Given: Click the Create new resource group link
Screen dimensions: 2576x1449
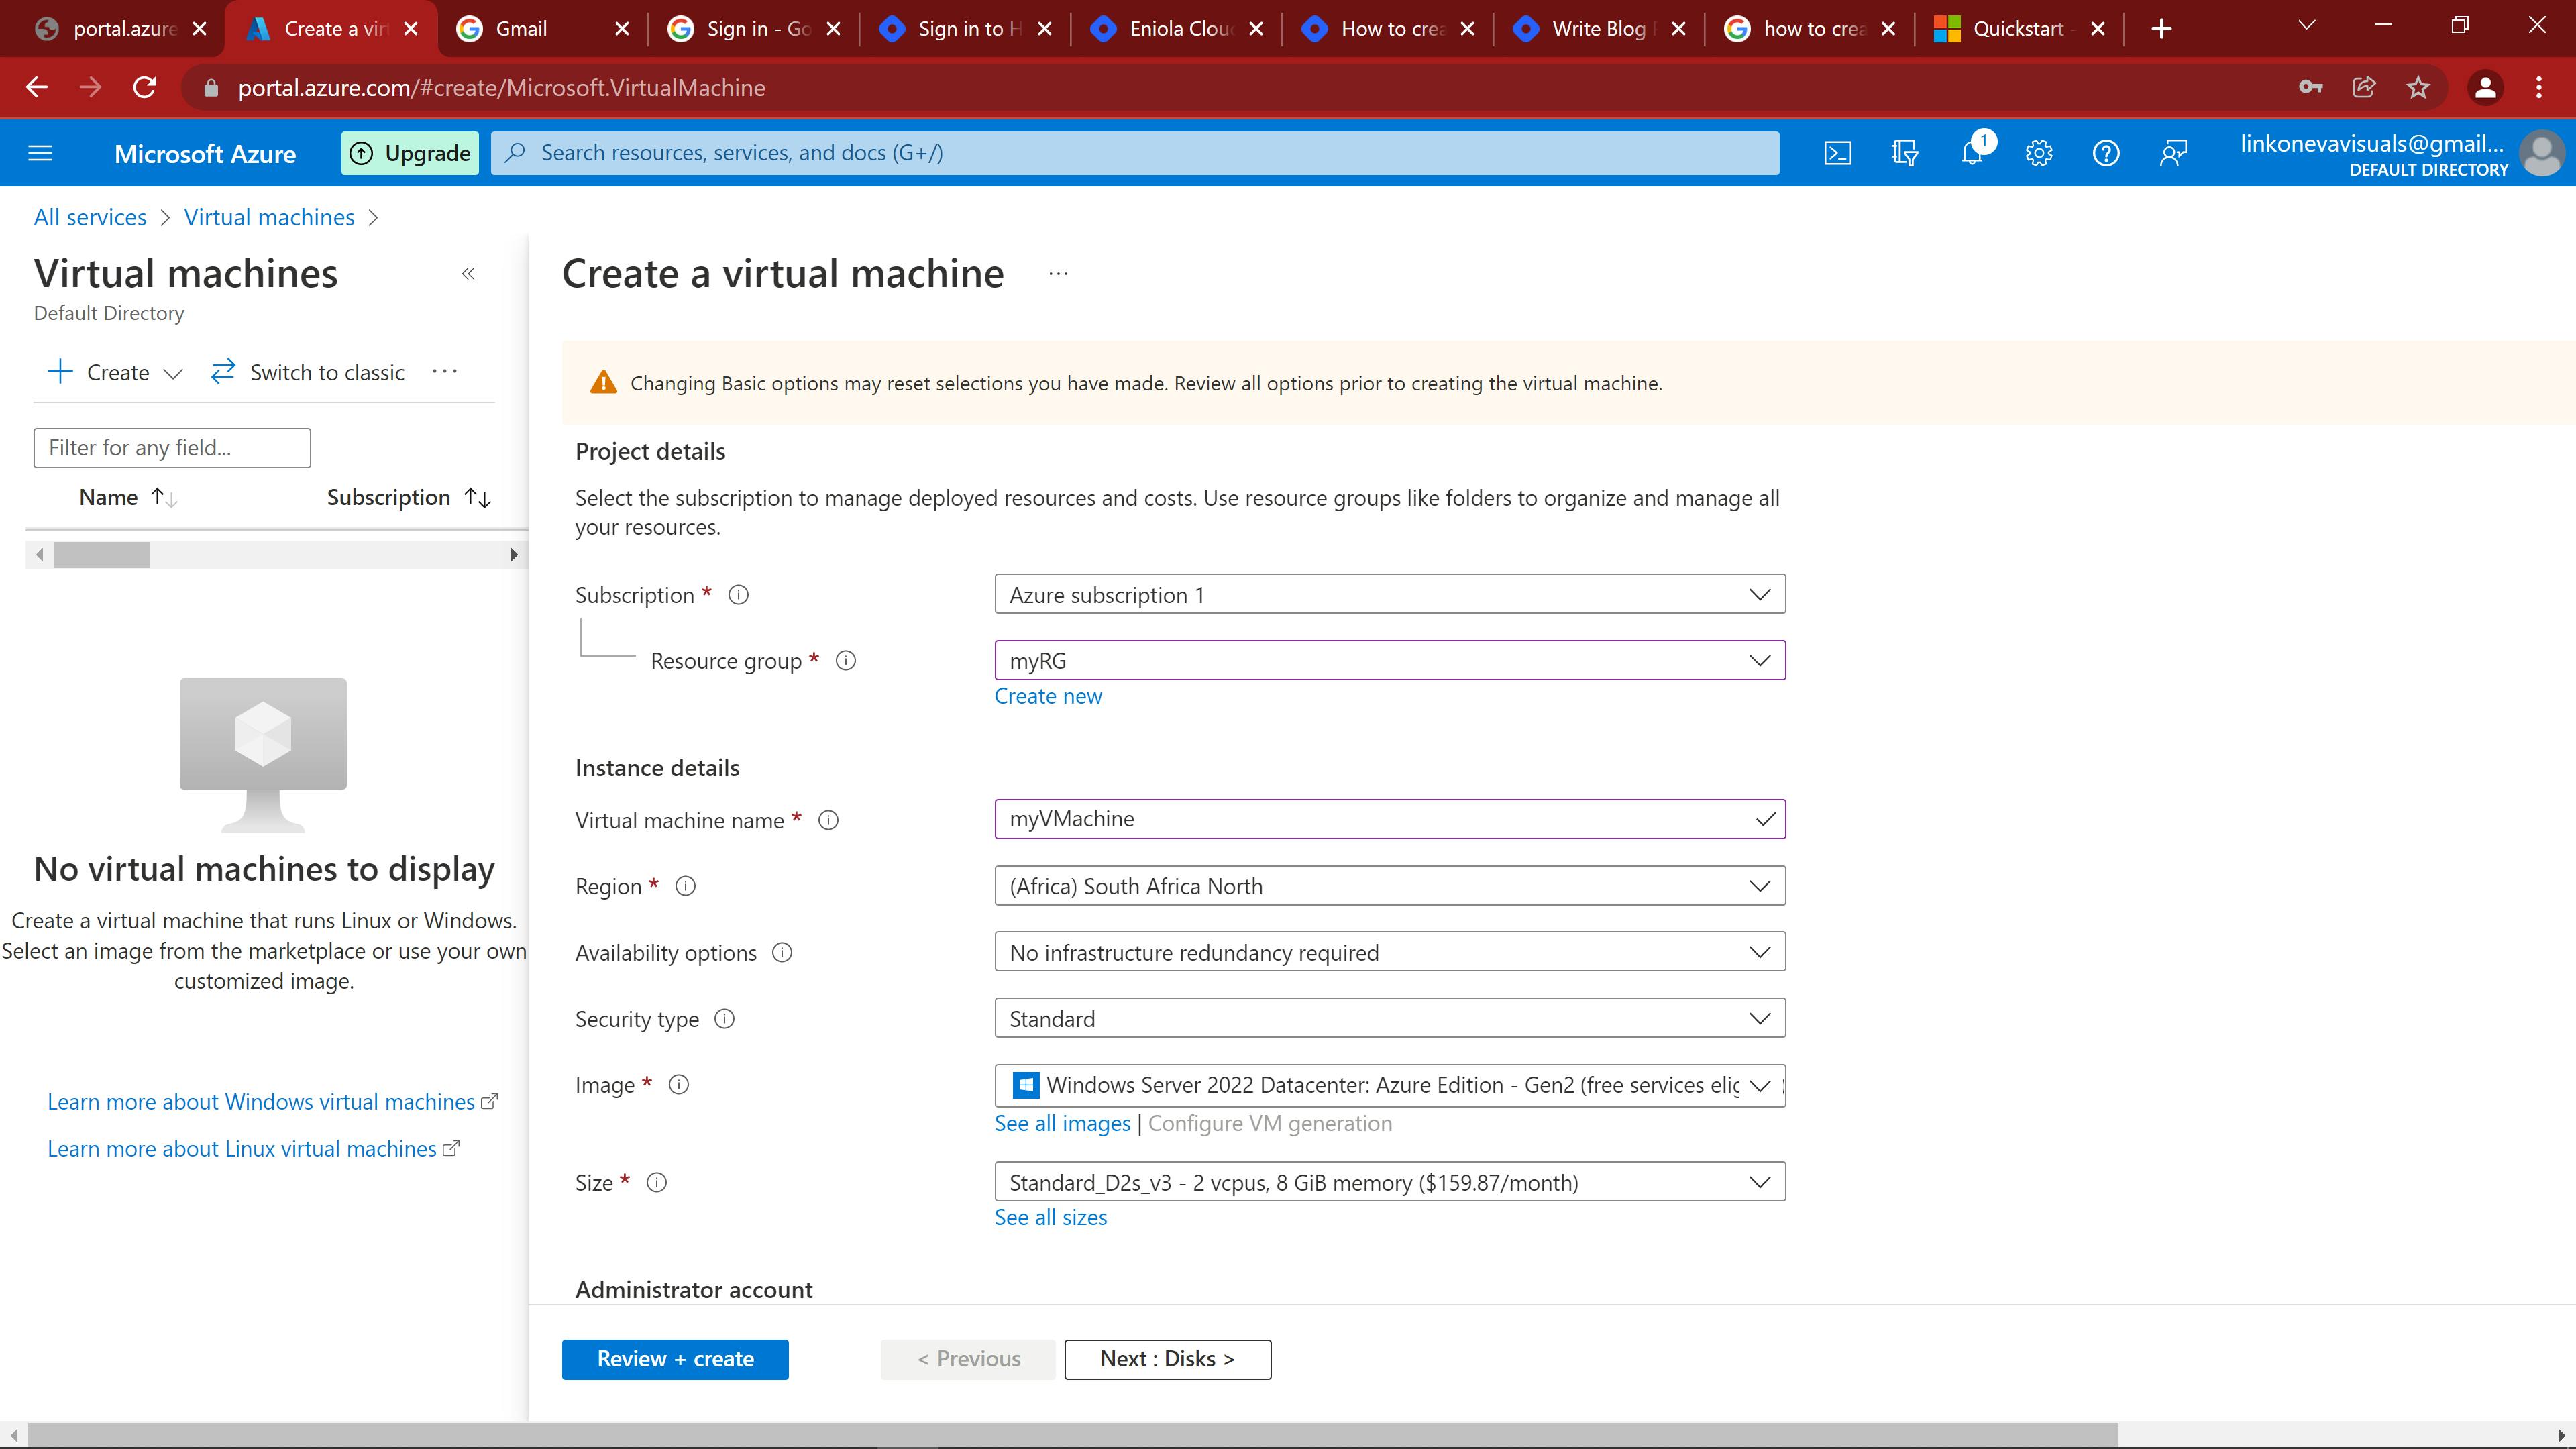Looking at the screenshot, I should click(x=1048, y=697).
